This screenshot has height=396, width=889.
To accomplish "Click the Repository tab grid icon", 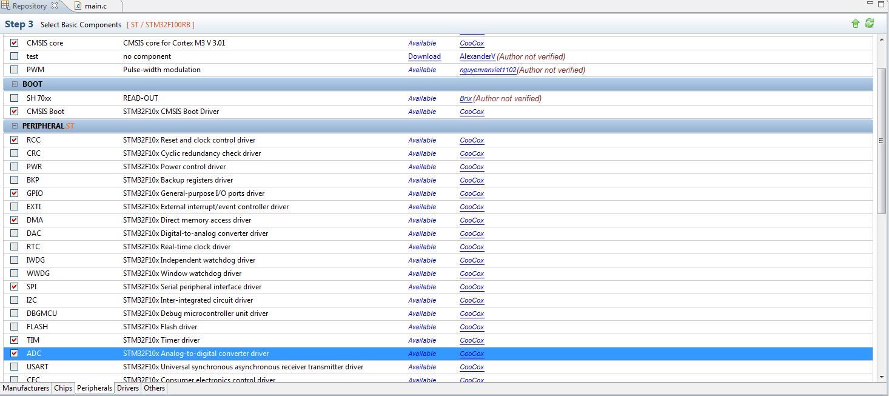I will [5, 5].
